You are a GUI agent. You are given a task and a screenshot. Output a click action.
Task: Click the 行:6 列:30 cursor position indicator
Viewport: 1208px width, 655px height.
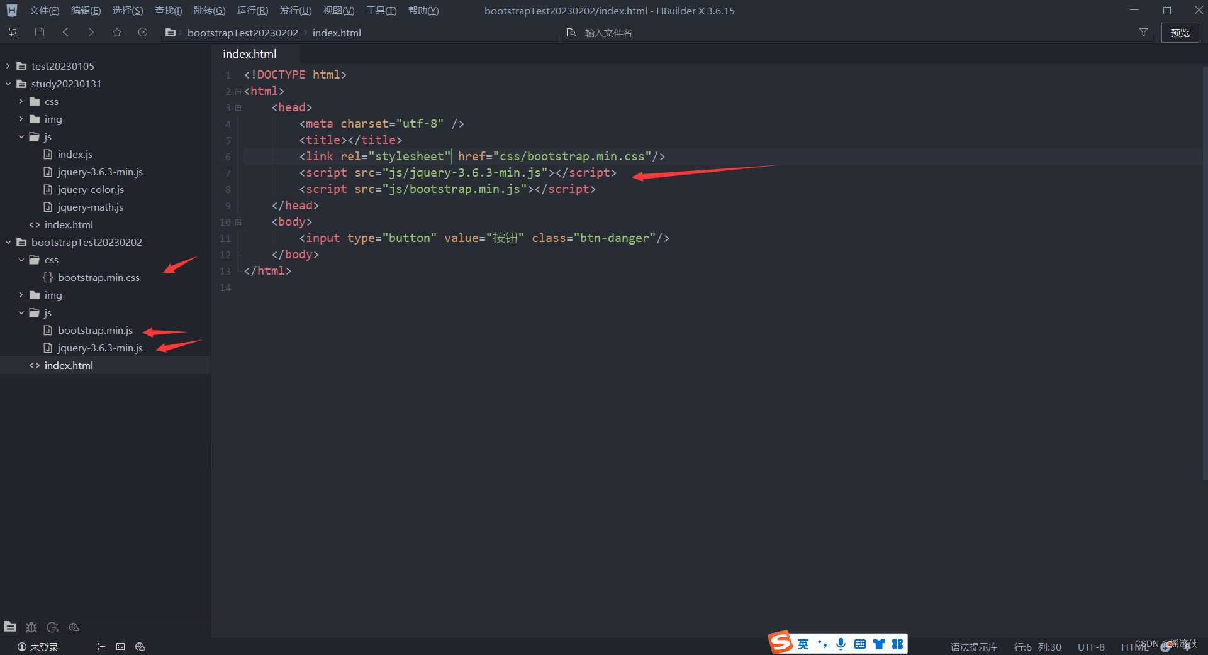(1037, 647)
